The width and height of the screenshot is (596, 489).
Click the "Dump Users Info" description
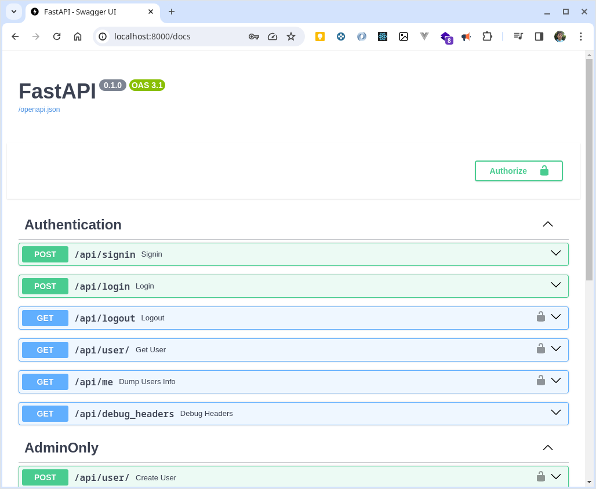click(147, 382)
